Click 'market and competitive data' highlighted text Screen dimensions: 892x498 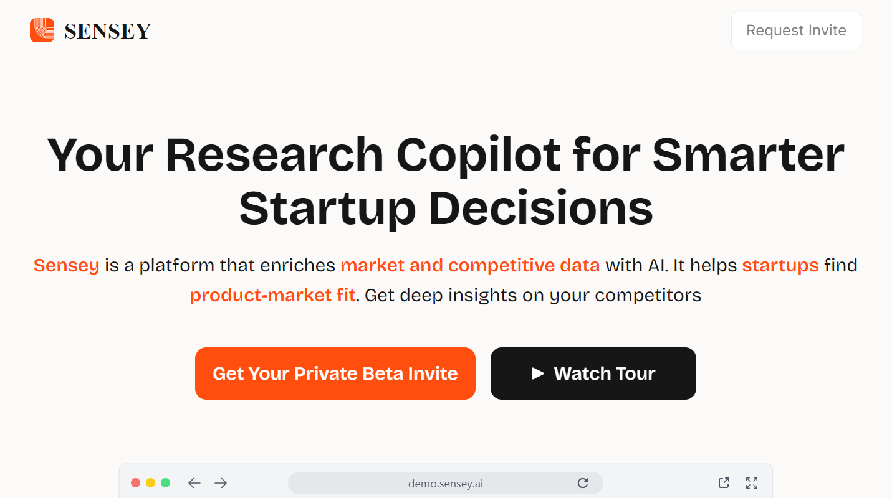pos(470,265)
